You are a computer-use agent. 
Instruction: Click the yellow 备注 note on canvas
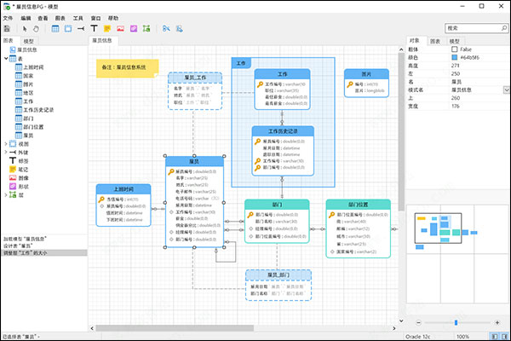(128, 68)
